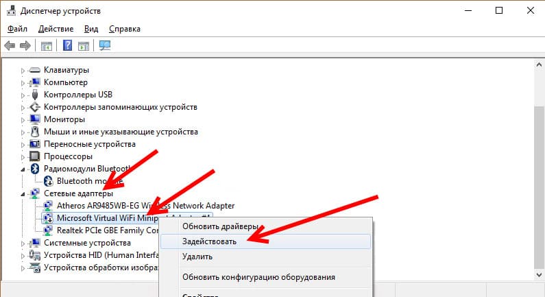Open the Файл menu

17,29
